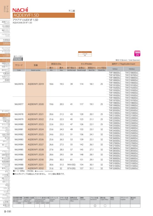Viewport: 153px width, 216px height.
Task: Click the pink 25° helix angle icon
Action: tap(137, 54)
